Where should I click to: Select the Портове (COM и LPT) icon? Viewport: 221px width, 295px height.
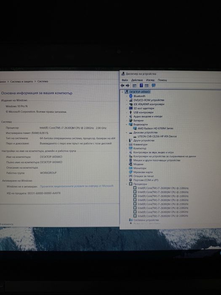(x=131, y=180)
